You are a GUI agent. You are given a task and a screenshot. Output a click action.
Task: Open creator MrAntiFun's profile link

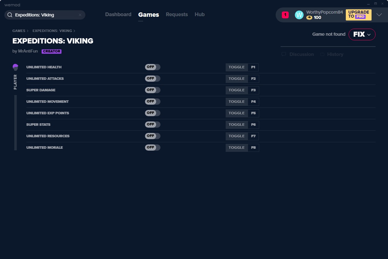[28, 51]
